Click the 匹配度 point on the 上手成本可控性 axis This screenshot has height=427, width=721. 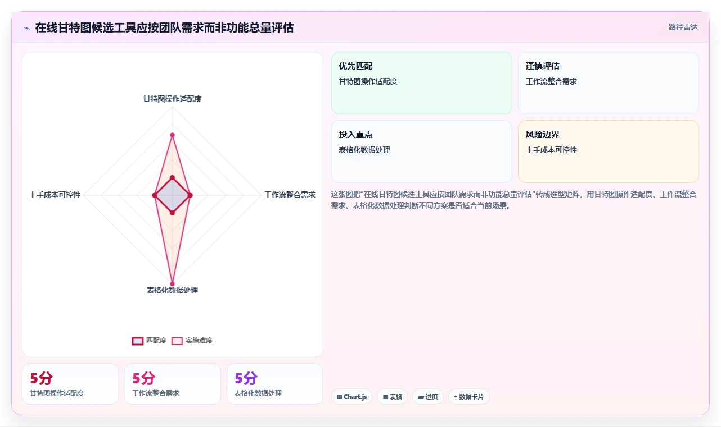pos(154,195)
